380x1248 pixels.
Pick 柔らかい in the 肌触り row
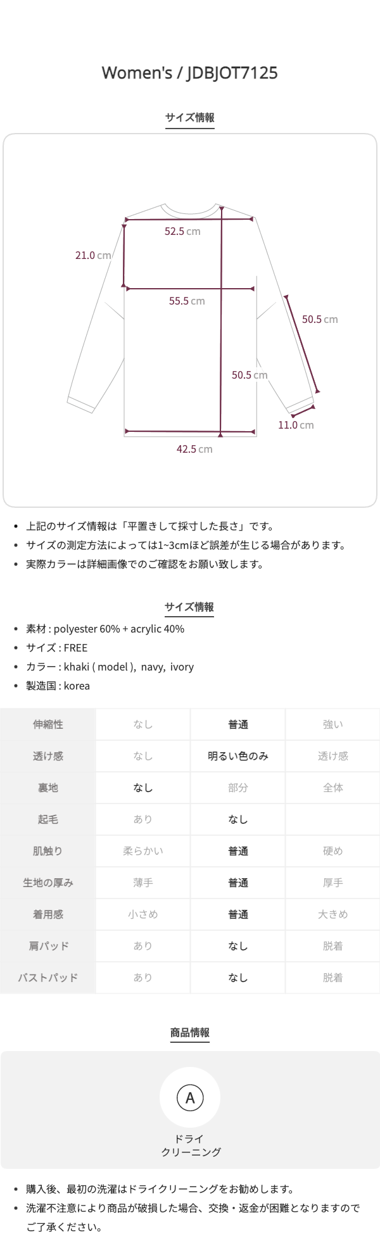(143, 852)
